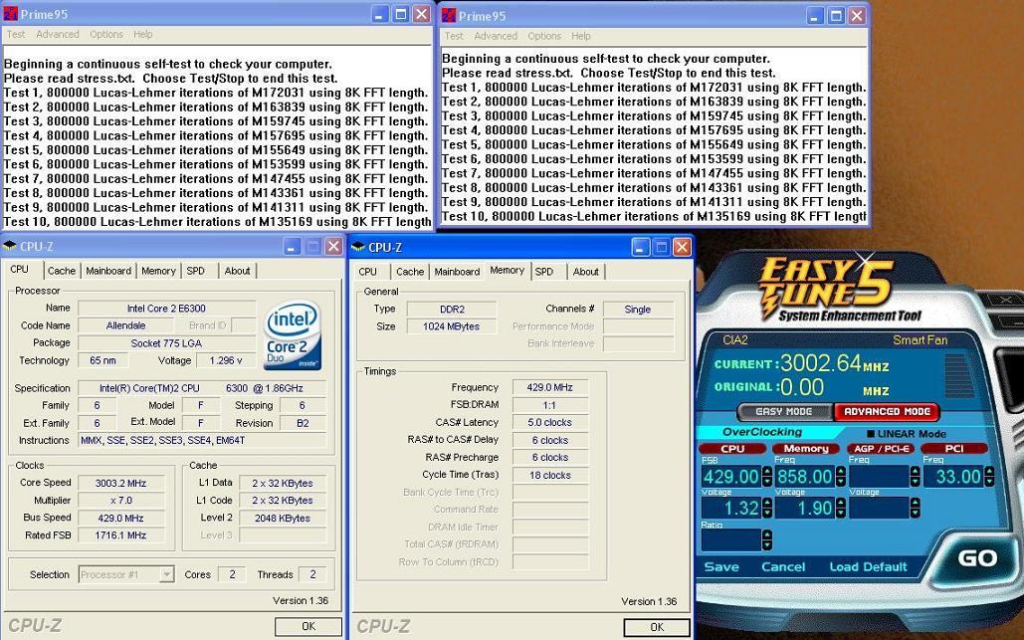Click the Prime95 icon in left window's title bar
The height and width of the screenshot is (640, 1024).
tap(10, 14)
